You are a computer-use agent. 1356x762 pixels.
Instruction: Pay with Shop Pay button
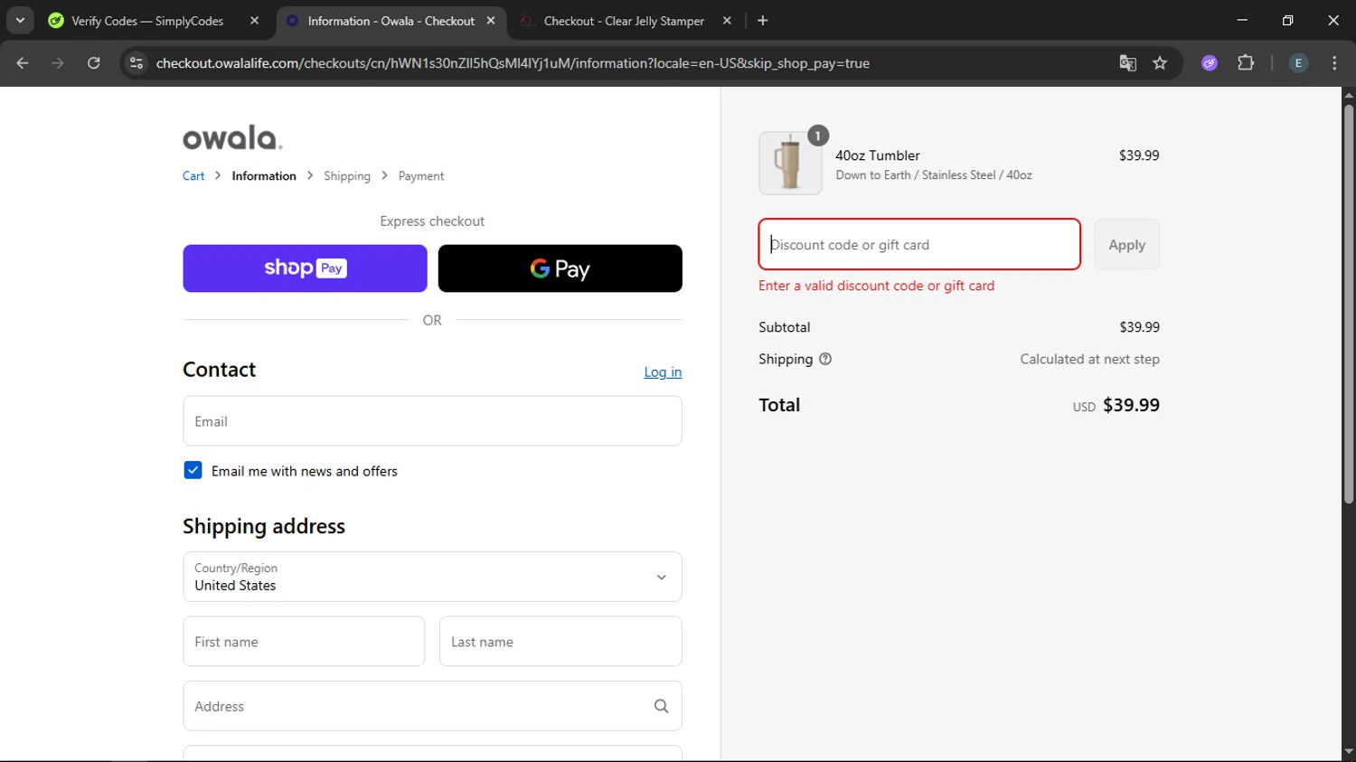point(305,268)
